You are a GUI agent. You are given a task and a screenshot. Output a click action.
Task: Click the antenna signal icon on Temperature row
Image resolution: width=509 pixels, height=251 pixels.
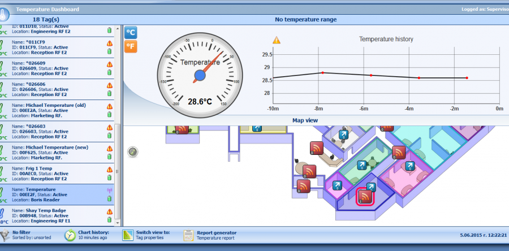[x=109, y=191]
